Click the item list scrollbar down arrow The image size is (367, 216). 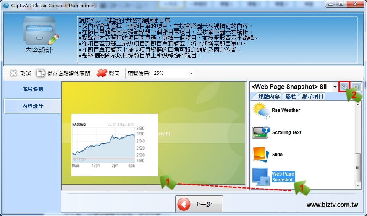tap(358, 185)
